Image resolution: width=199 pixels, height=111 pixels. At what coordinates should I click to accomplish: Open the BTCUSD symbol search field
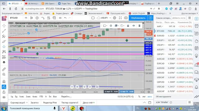(x=14, y=18)
